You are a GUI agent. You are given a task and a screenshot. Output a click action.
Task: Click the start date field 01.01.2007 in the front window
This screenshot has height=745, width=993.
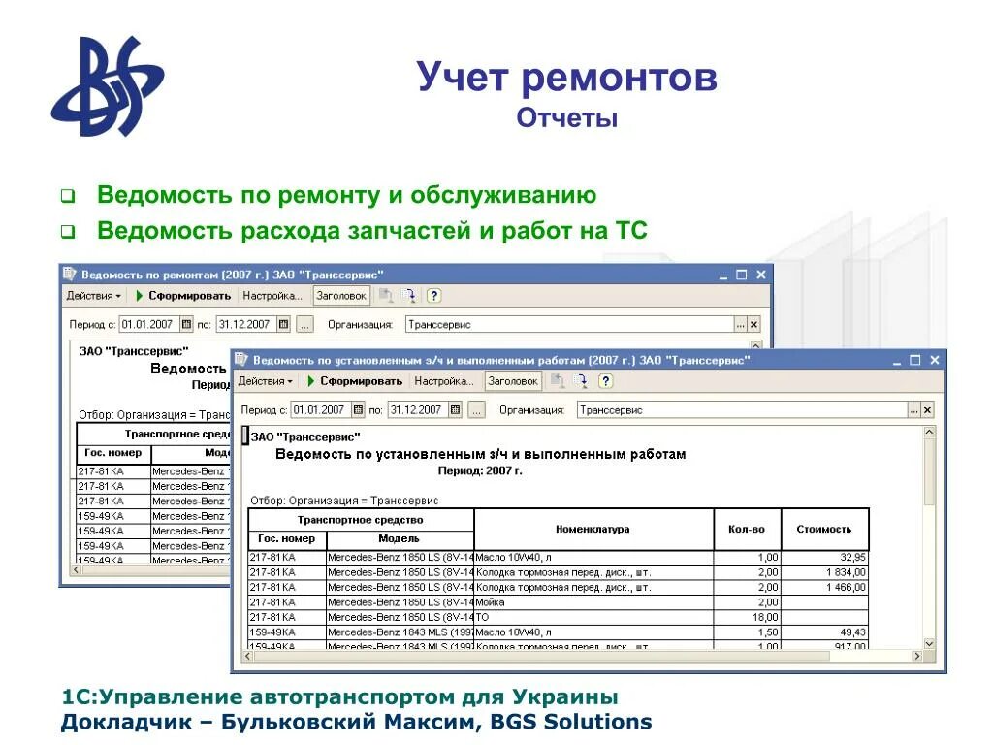(x=321, y=410)
